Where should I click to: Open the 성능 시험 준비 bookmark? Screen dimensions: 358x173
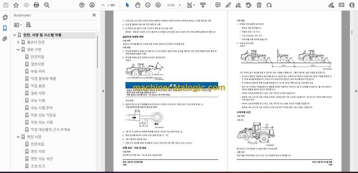pos(42,108)
